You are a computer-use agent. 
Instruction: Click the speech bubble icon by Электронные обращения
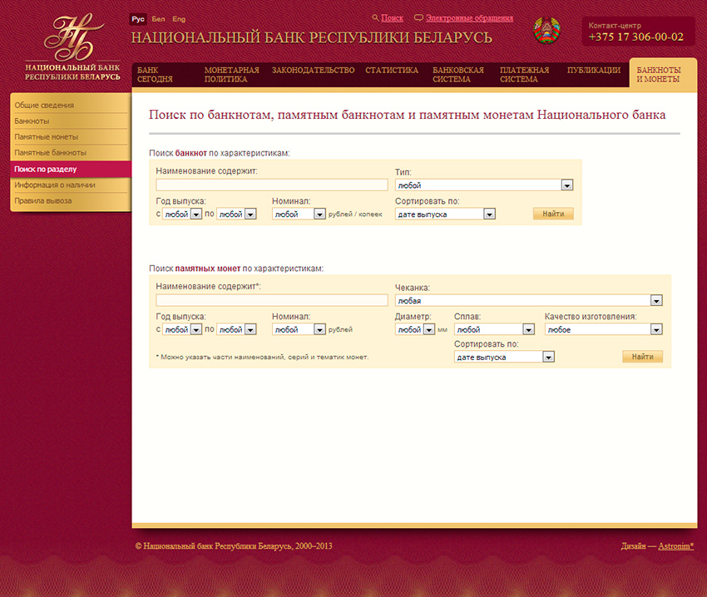tap(418, 18)
